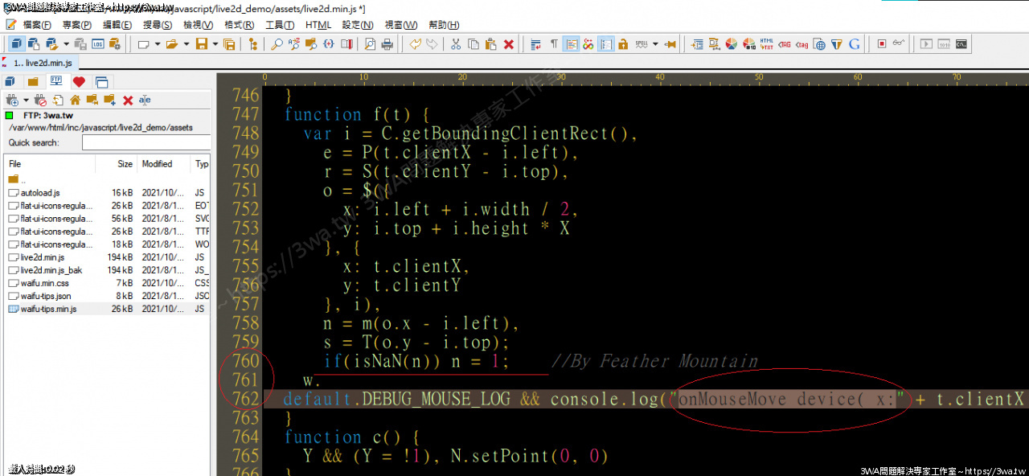Click the Find magnifier icon

tap(276, 44)
